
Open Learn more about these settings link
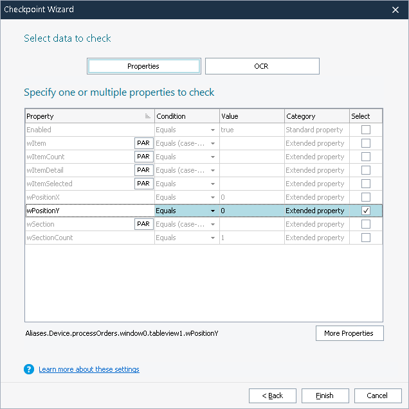(x=89, y=369)
